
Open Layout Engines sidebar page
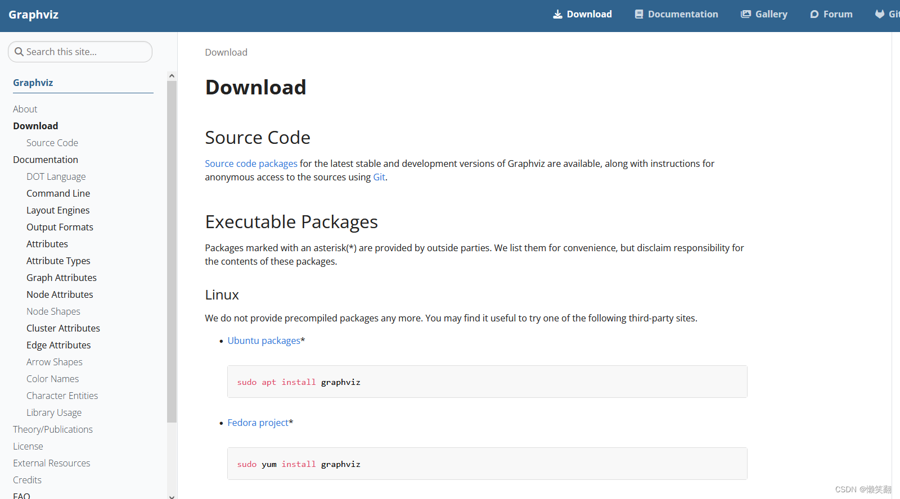pos(58,210)
